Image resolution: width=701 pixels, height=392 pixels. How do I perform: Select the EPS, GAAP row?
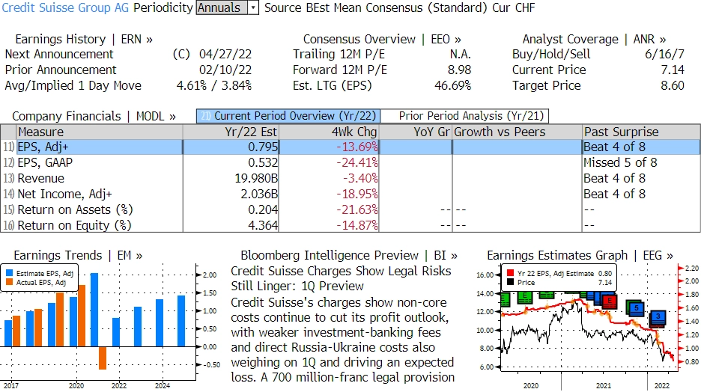tap(350, 162)
